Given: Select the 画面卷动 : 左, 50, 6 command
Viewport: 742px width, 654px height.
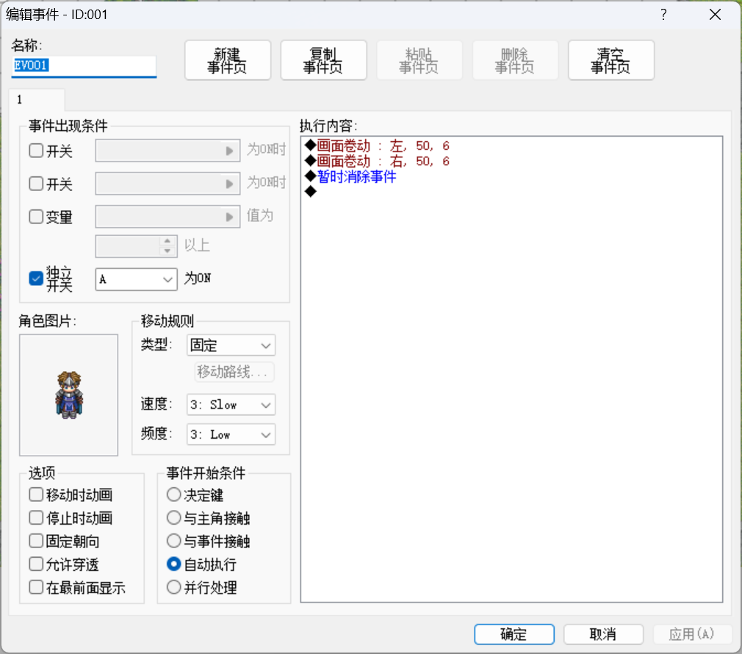Looking at the screenshot, I should (x=377, y=145).
